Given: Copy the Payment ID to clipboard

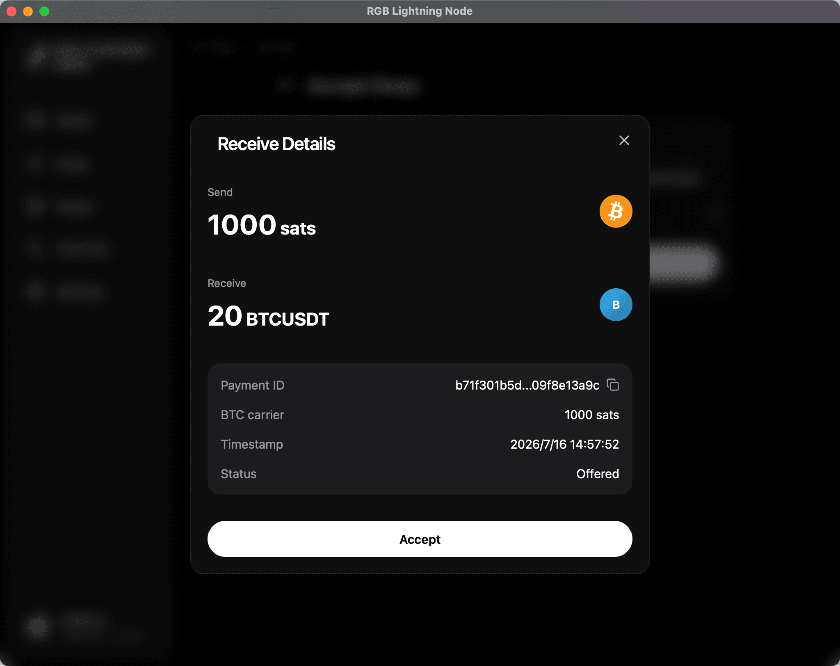Looking at the screenshot, I should pyautogui.click(x=613, y=385).
